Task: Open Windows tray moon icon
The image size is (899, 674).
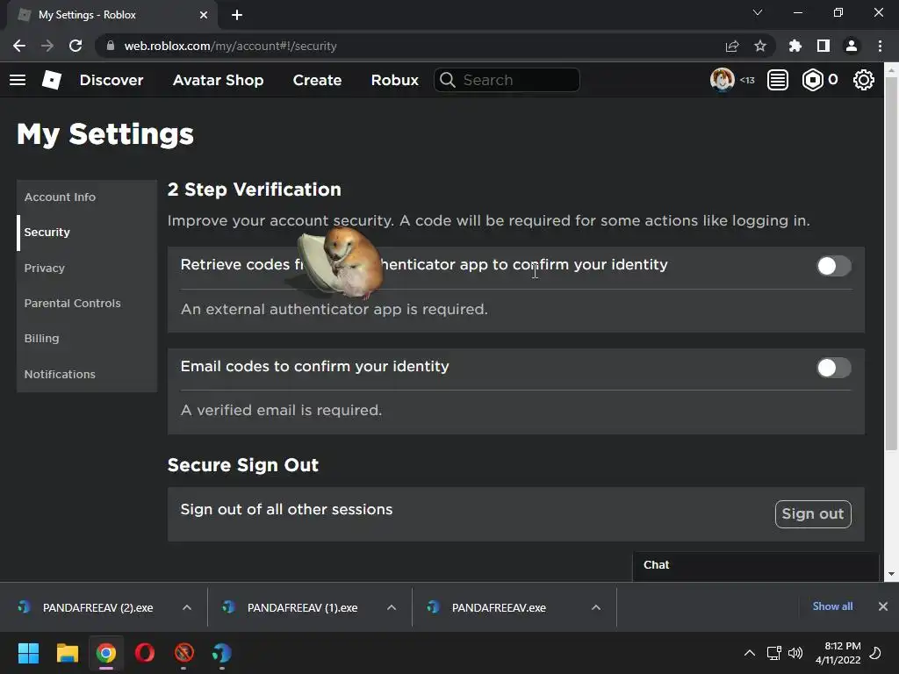Action: (875, 653)
